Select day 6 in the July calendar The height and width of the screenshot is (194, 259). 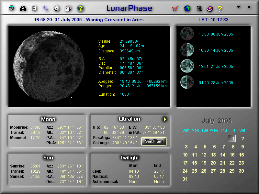point(214,147)
